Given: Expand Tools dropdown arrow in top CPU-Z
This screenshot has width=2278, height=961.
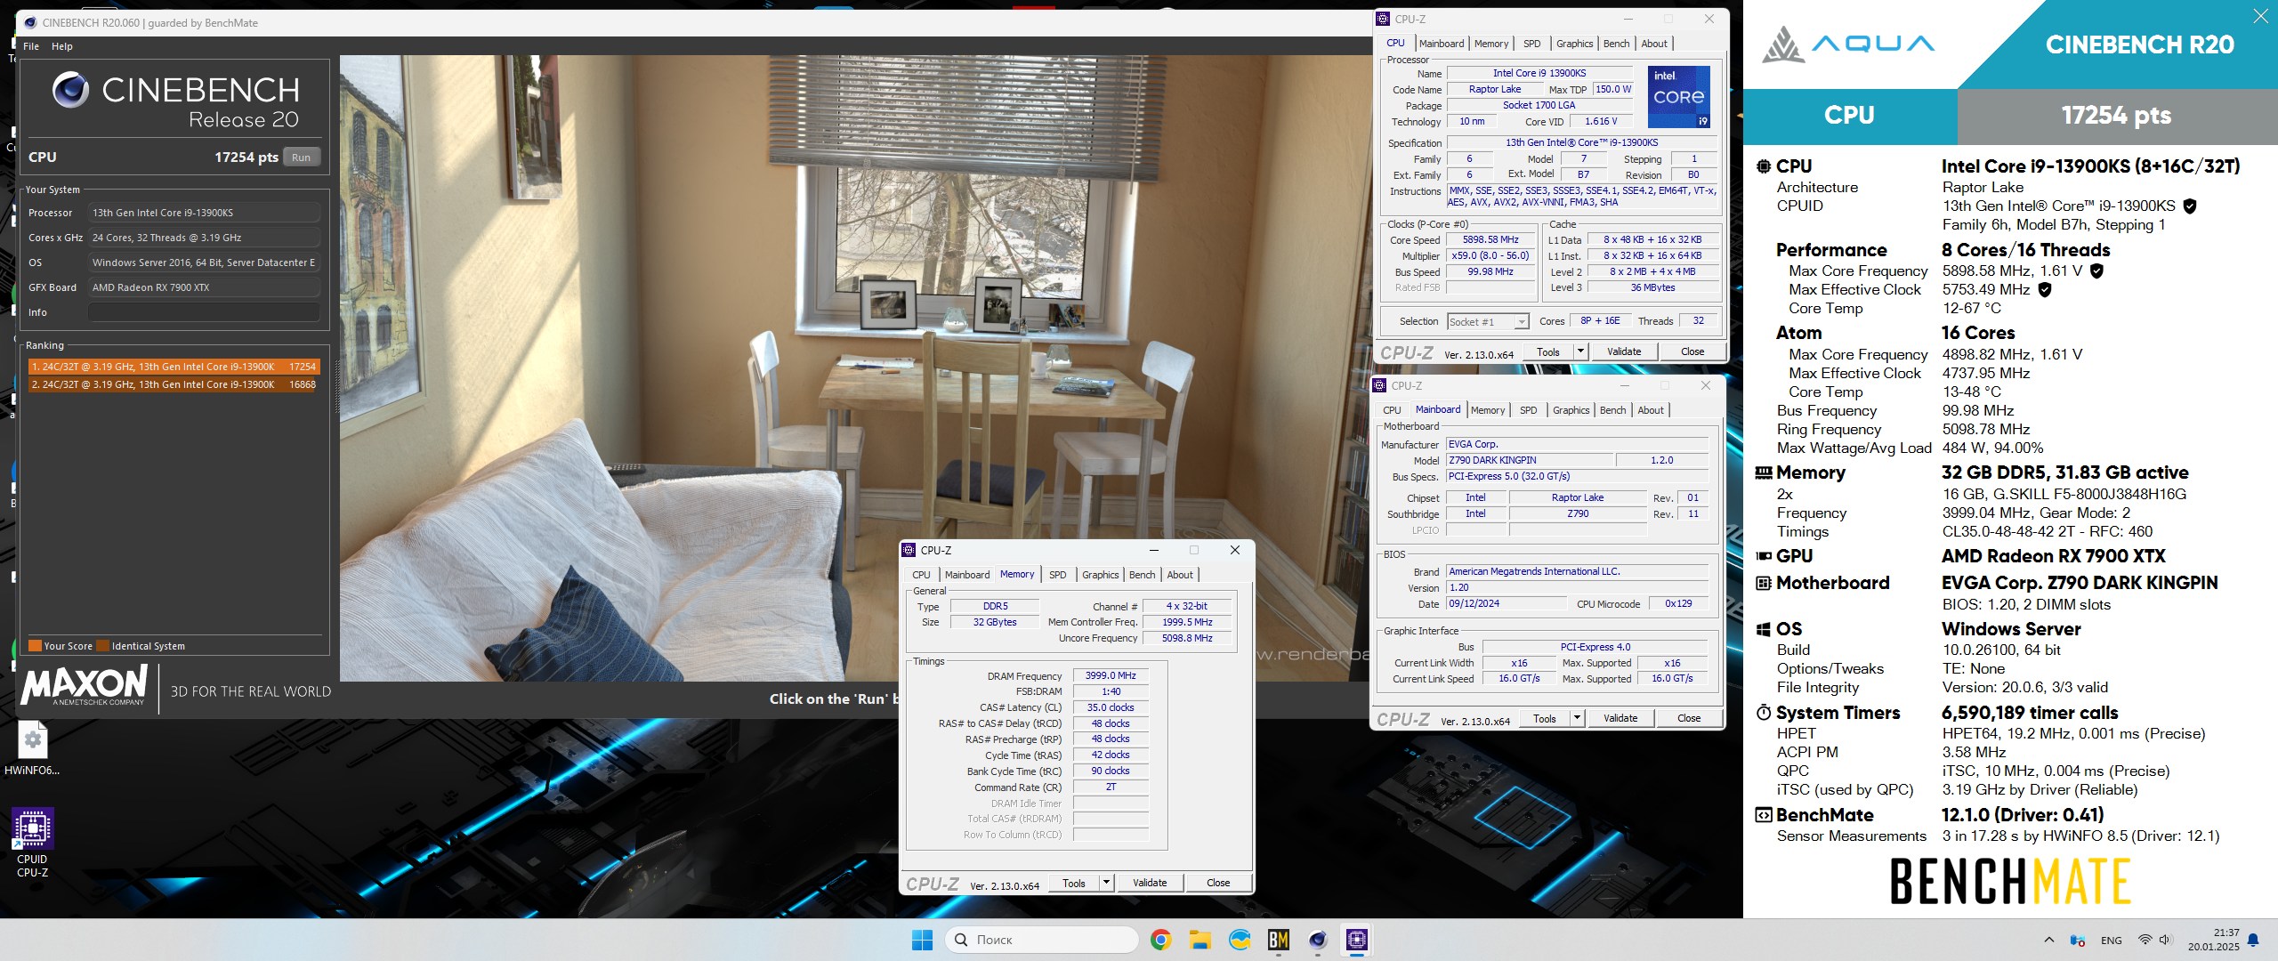Looking at the screenshot, I should pyautogui.click(x=1580, y=351).
